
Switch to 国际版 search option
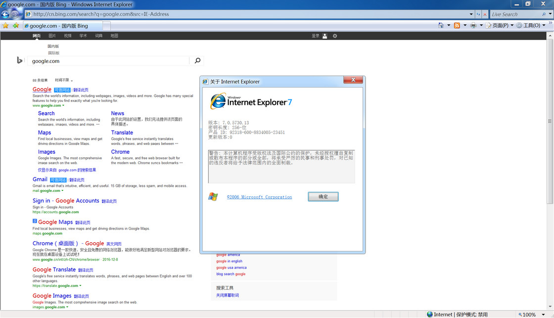coord(53,53)
